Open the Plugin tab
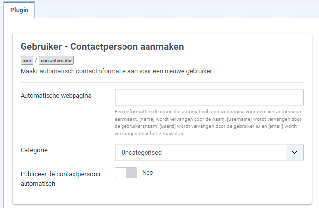 click(19, 10)
